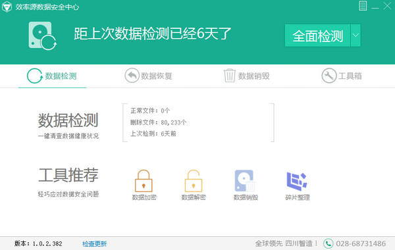
Task: Close the 效率源数据安全中心 window
Action: [x=387, y=6]
